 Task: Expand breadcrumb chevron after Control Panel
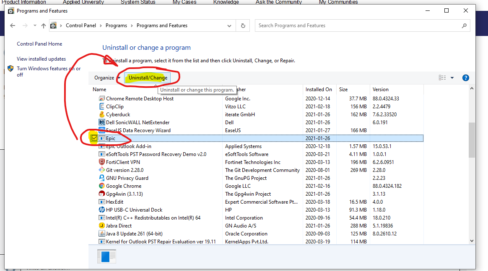[101, 26]
